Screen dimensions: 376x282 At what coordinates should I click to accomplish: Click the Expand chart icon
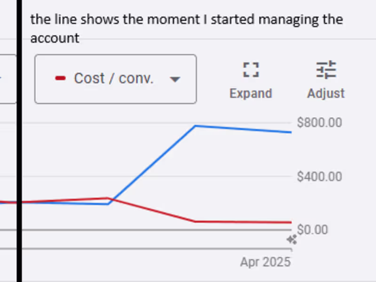point(251,70)
